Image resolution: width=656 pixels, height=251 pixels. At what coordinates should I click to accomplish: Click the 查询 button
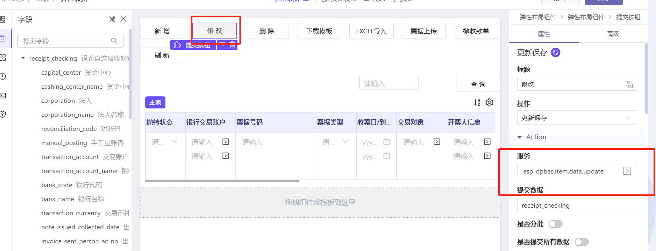(x=478, y=84)
